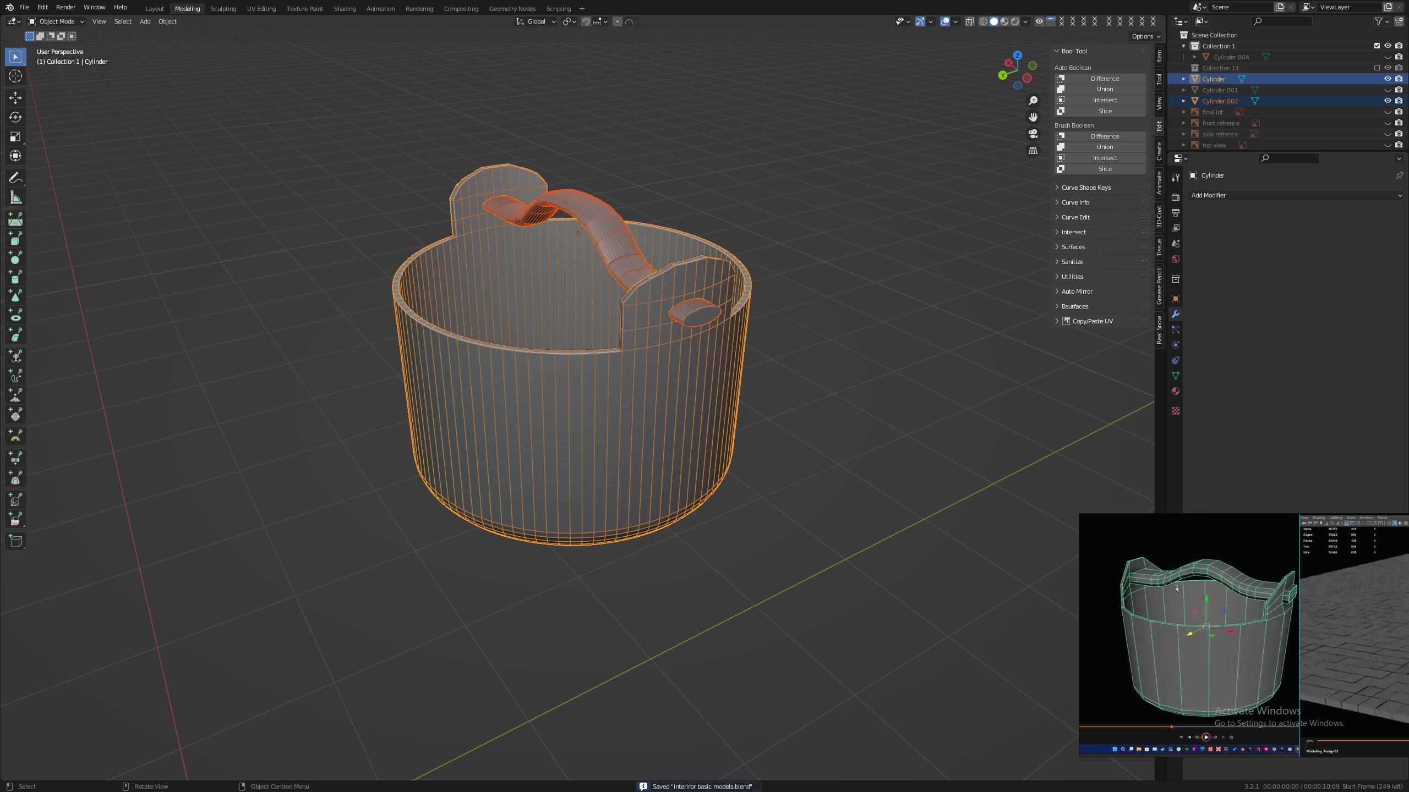Screen dimensions: 1409x792
Task: Click Brush Boolean Intersect button
Action: [1100, 158]
